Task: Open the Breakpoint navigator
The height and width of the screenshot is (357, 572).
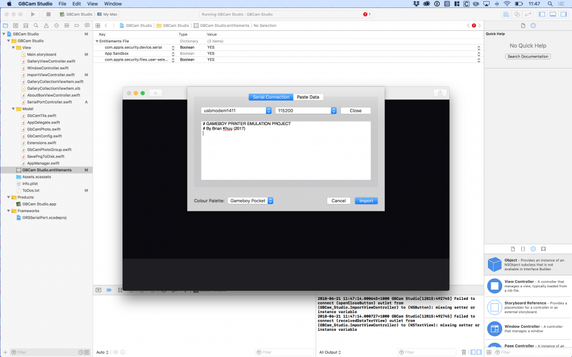Action: [x=77, y=26]
